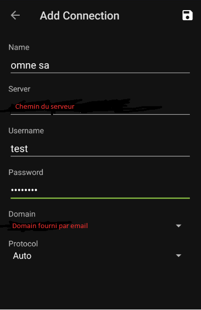Tap the 'Domain' field label
This screenshot has height=310, width=201.
pos(22,214)
